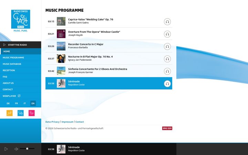The image size is (248, 155).
Task: Click composer name 'Joseph Haydn'
Action: coord(75,35)
